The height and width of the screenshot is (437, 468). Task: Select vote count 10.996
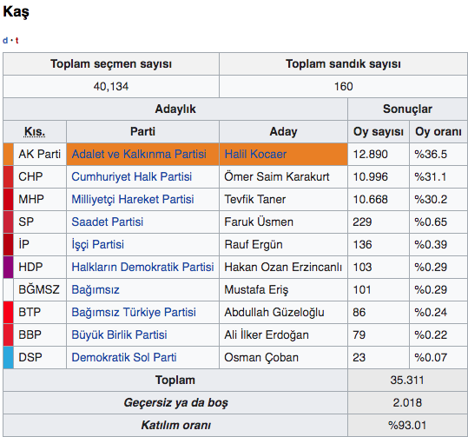click(370, 177)
